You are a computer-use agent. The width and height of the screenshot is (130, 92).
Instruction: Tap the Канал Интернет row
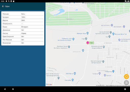(x=23, y=27)
